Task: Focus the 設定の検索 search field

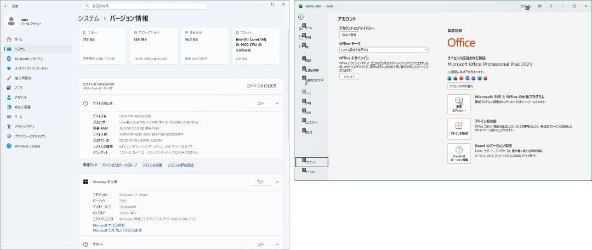Action: coord(145,6)
